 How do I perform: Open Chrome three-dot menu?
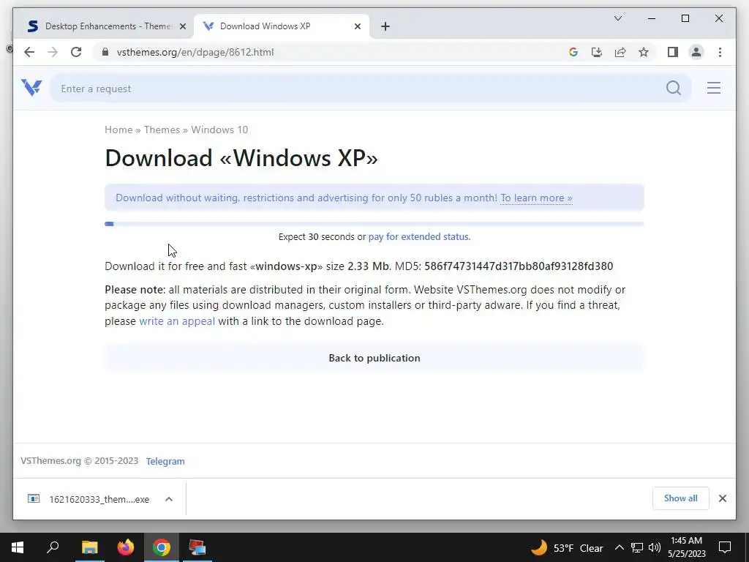click(x=720, y=52)
